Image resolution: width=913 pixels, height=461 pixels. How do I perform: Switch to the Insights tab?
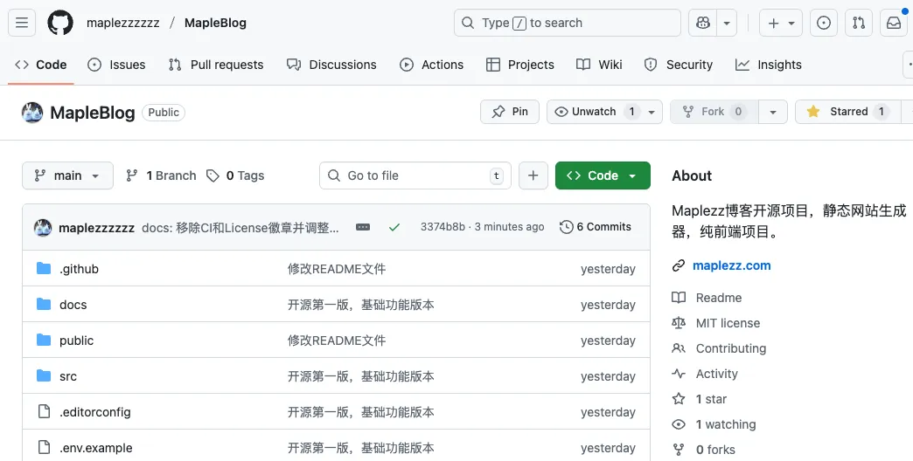pos(769,65)
